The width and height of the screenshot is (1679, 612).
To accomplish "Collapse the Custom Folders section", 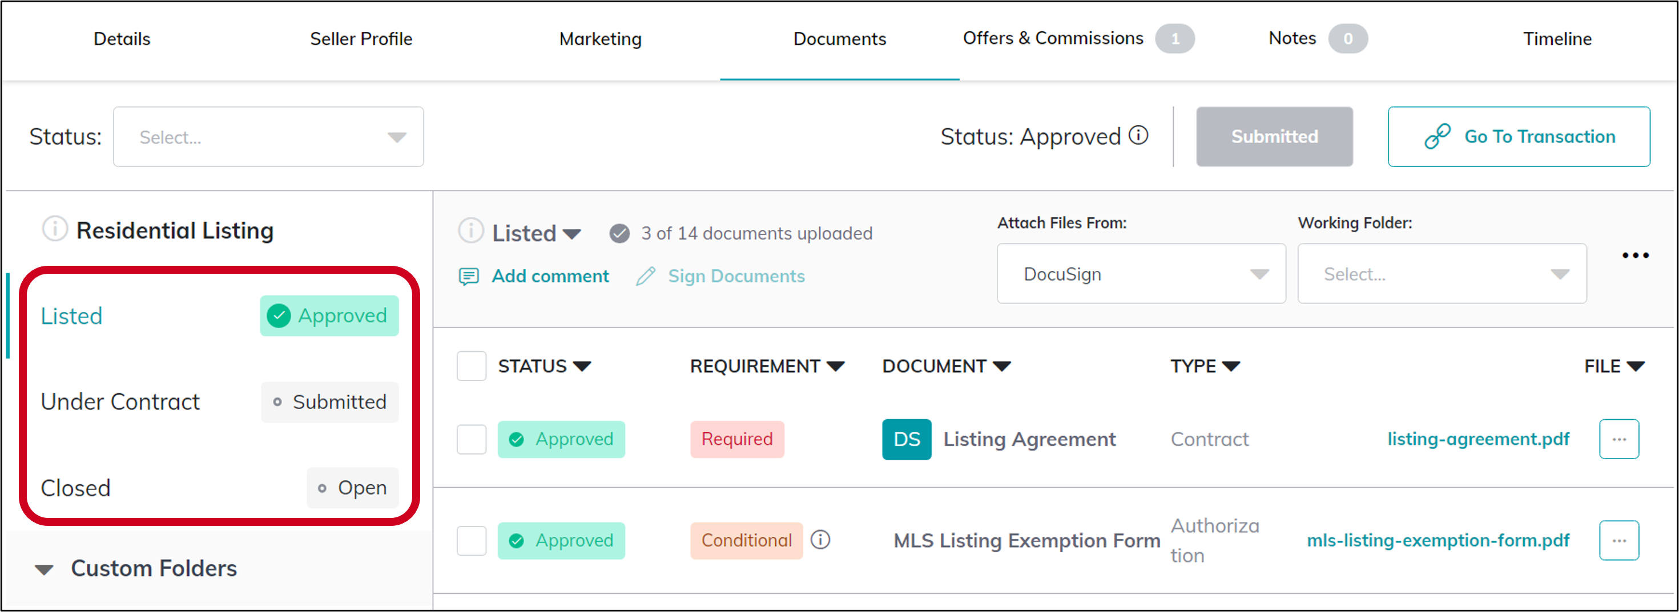I will 43,569.
